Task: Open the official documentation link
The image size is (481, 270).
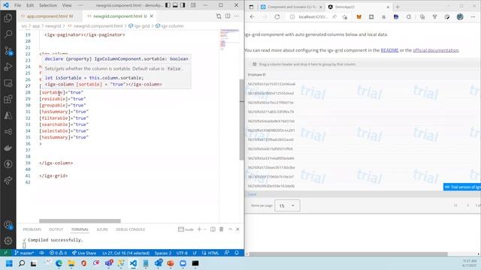Action: pos(436,50)
